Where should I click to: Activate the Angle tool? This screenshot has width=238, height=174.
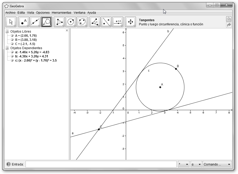click(95, 22)
